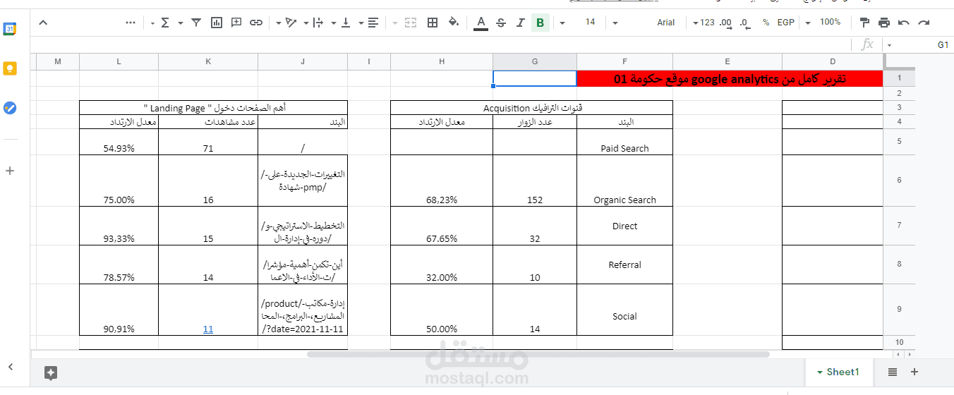Open the horizontal align dropdown arrow

point(361,23)
